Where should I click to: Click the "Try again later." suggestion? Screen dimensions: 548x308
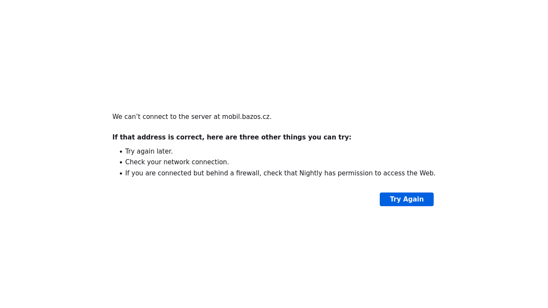tap(149, 151)
